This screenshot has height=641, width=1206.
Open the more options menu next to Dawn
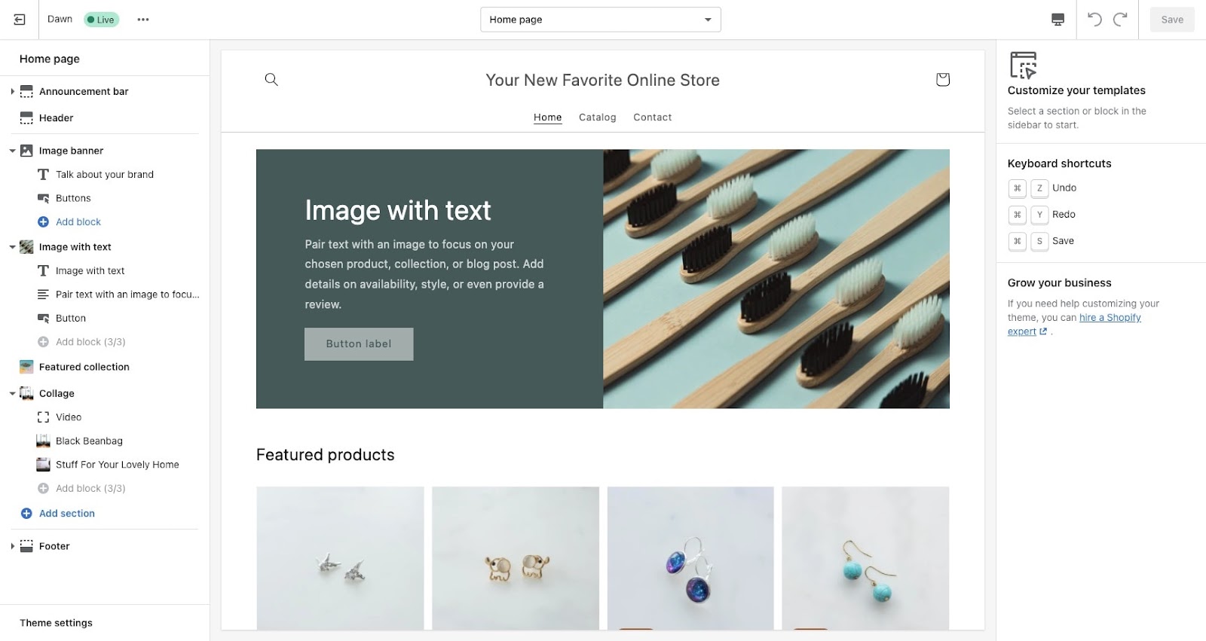[x=142, y=19]
